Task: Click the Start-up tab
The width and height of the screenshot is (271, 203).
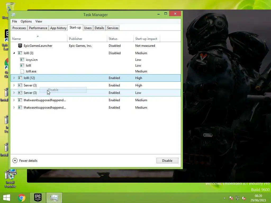Action: click(75, 27)
